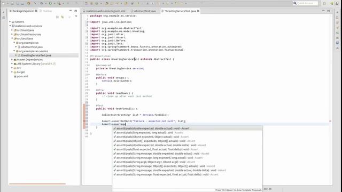Choose assertEquals(long expected, long actual) proposal
The image size is (342, 192).
pyautogui.click(x=188, y=133)
